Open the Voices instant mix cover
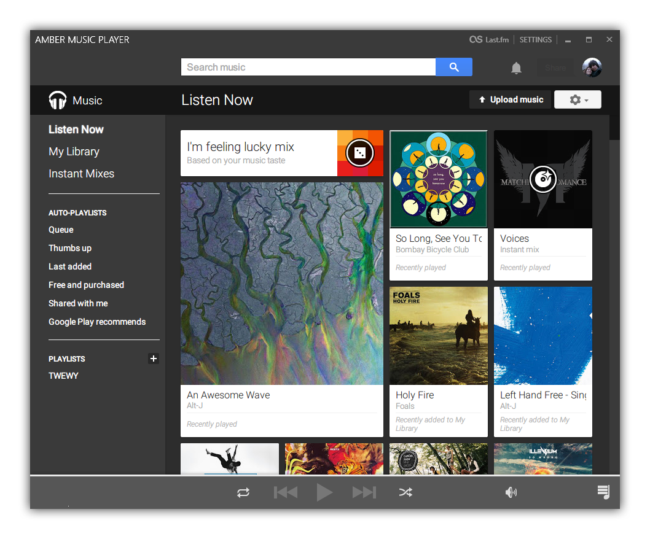Image resolution: width=650 pixels, height=539 pixels. pos(543,179)
